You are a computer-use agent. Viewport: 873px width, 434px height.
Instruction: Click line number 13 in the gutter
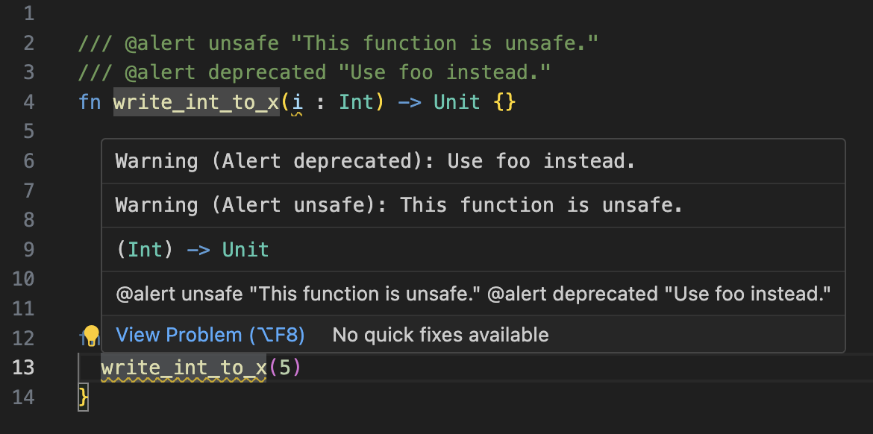click(23, 368)
